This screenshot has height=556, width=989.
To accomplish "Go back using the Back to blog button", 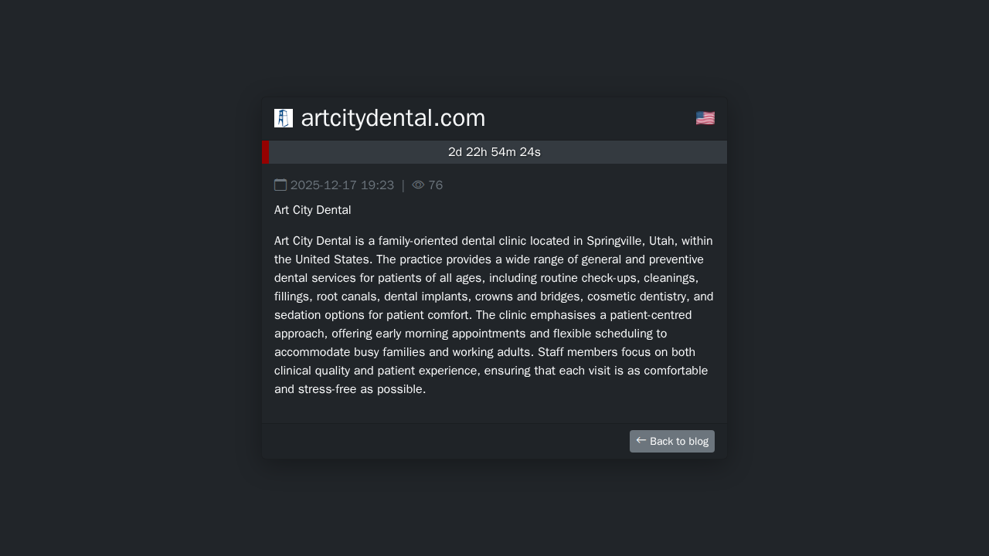I will 672,441.
